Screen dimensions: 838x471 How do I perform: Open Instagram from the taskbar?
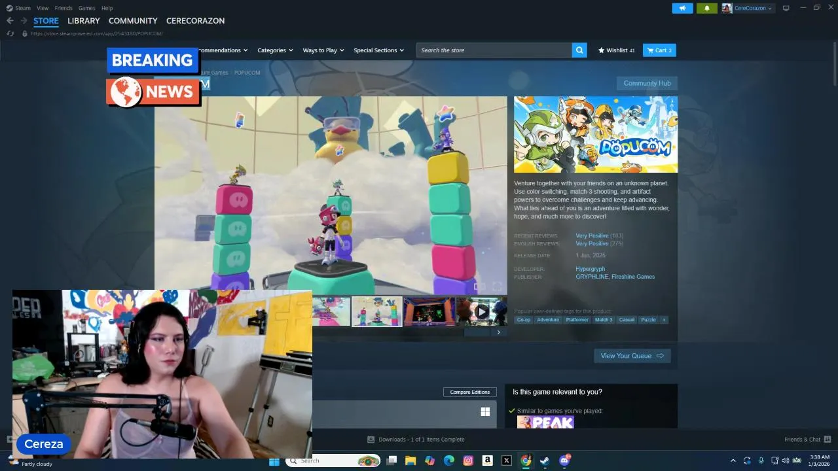[x=468, y=461]
